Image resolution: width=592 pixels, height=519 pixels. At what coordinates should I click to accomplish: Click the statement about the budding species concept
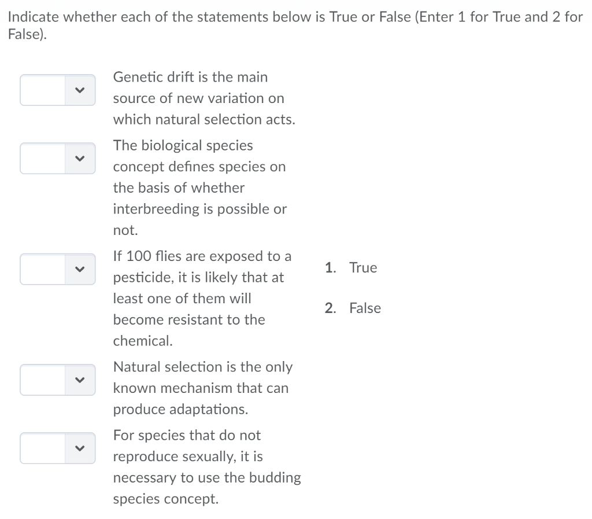click(207, 466)
